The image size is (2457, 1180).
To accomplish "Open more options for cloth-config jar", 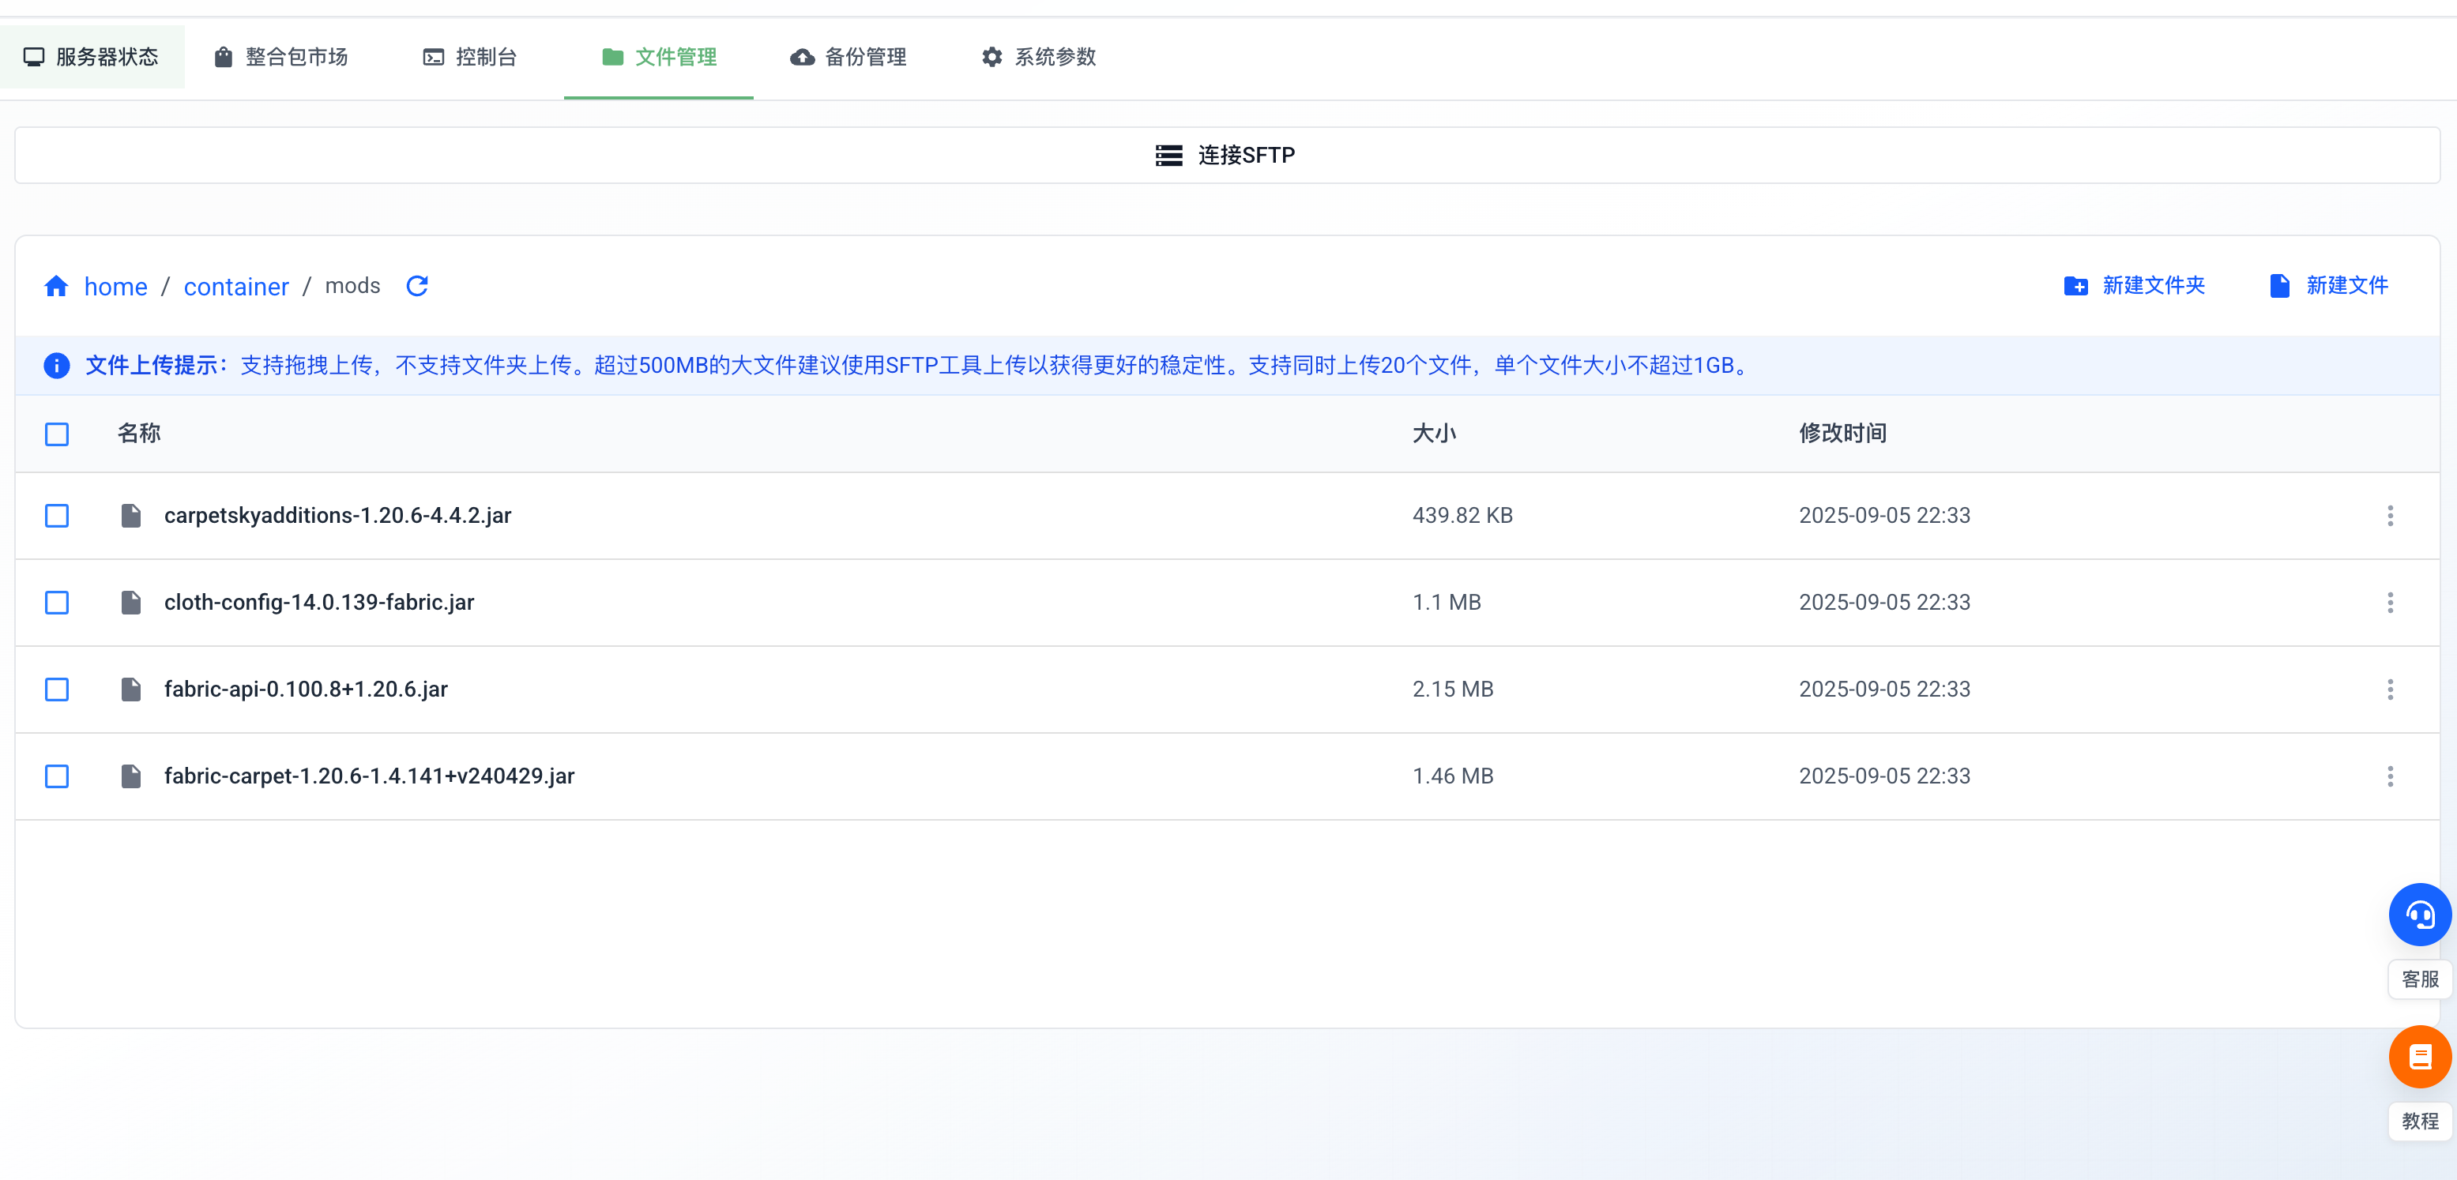I will tap(2390, 603).
